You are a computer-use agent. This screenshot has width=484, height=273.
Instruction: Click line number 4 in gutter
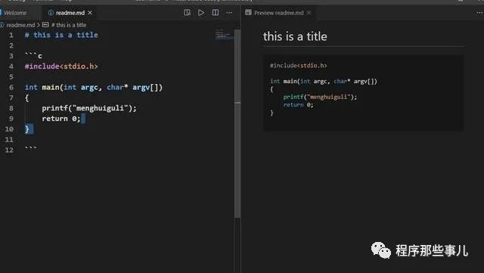point(11,67)
